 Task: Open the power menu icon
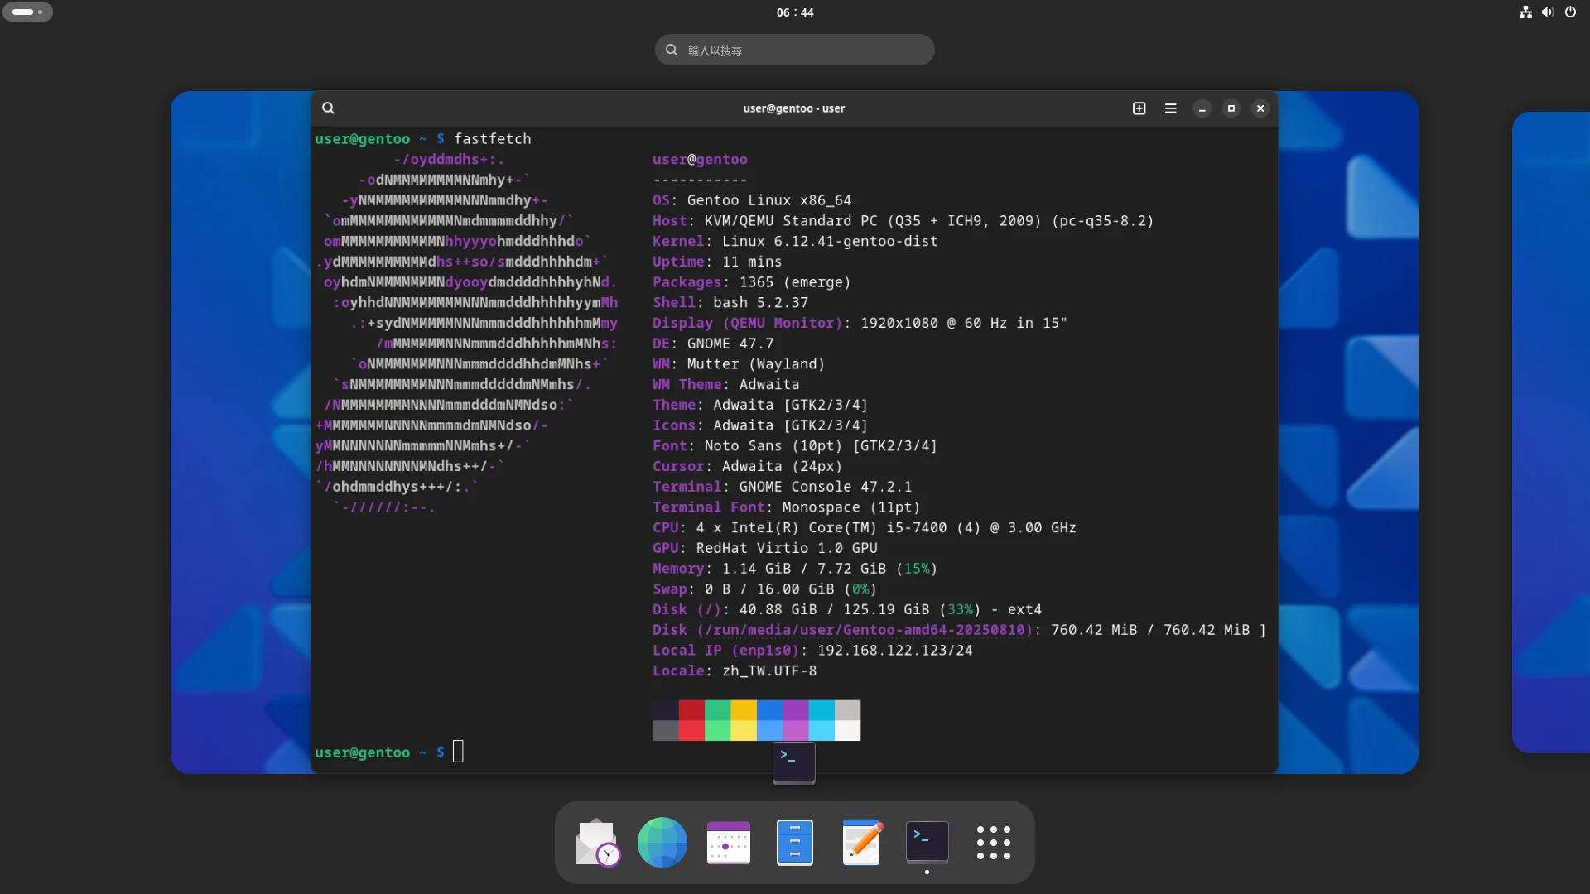coord(1570,12)
